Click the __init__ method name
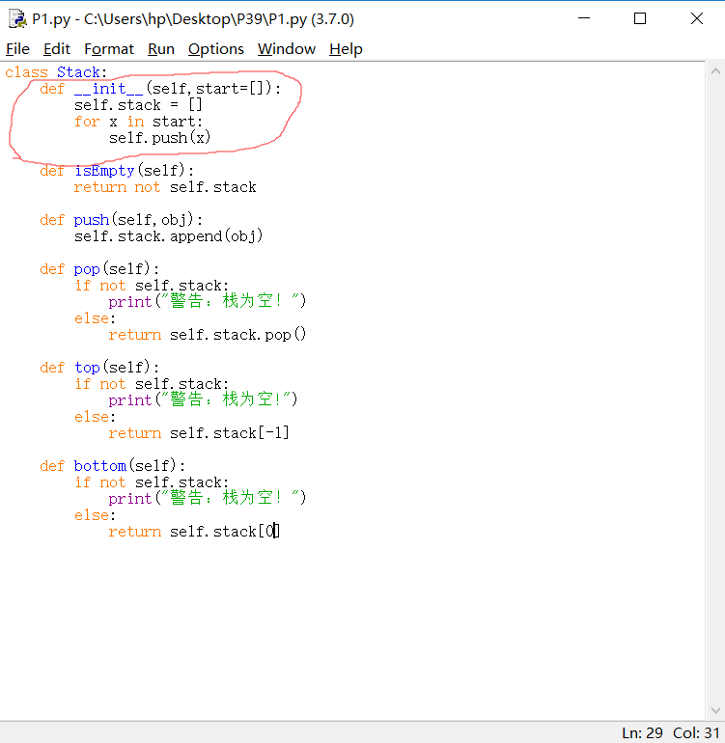The height and width of the screenshot is (743, 725). [x=109, y=89]
